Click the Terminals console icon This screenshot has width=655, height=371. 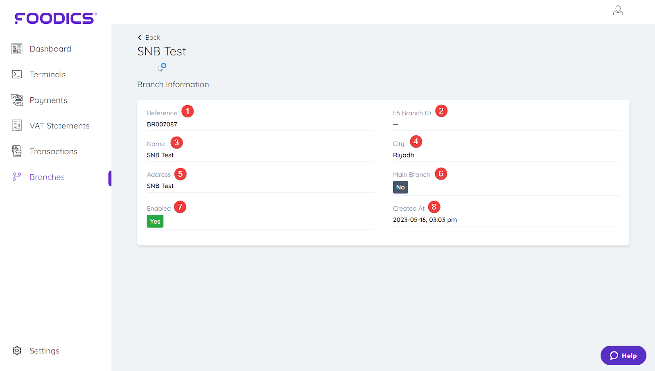(x=17, y=74)
